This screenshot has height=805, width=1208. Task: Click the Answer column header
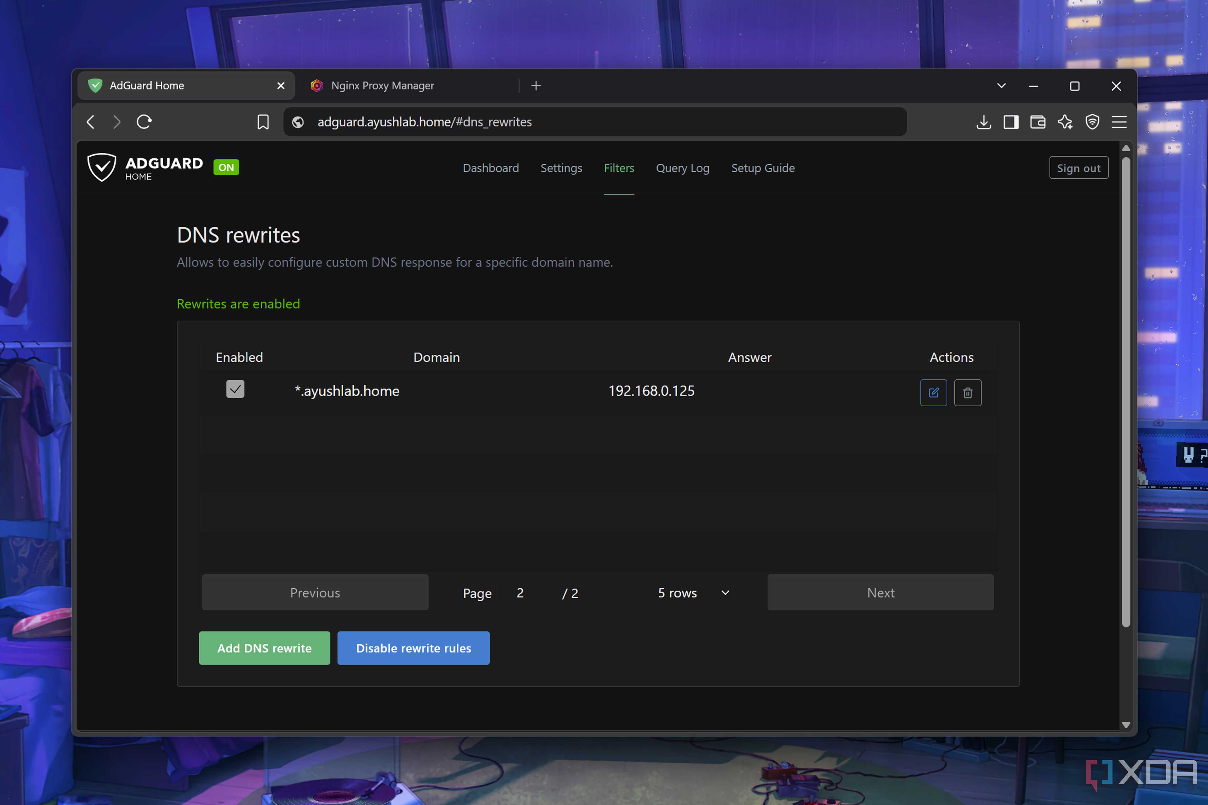click(x=749, y=357)
